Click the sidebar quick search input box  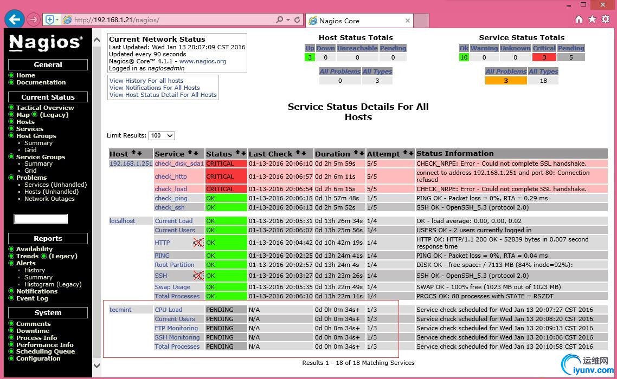[41, 219]
